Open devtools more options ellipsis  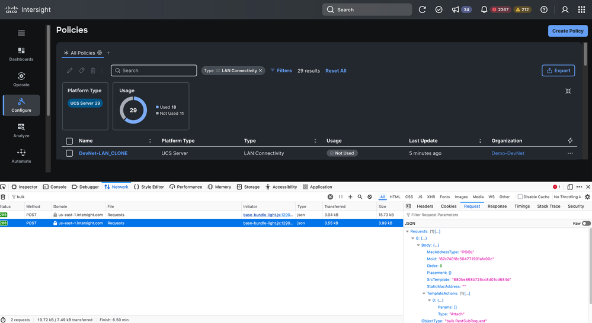click(x=579, y=187)
